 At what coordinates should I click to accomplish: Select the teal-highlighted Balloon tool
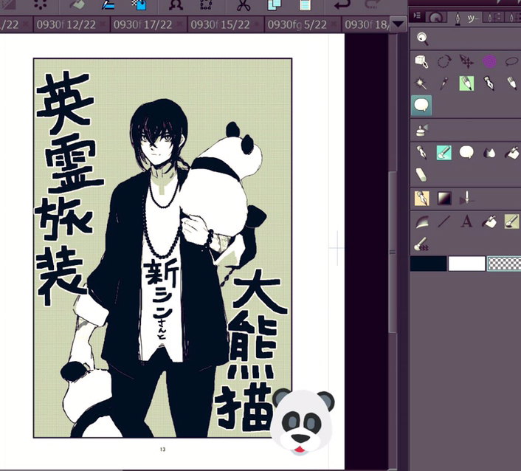click(421, 106)
